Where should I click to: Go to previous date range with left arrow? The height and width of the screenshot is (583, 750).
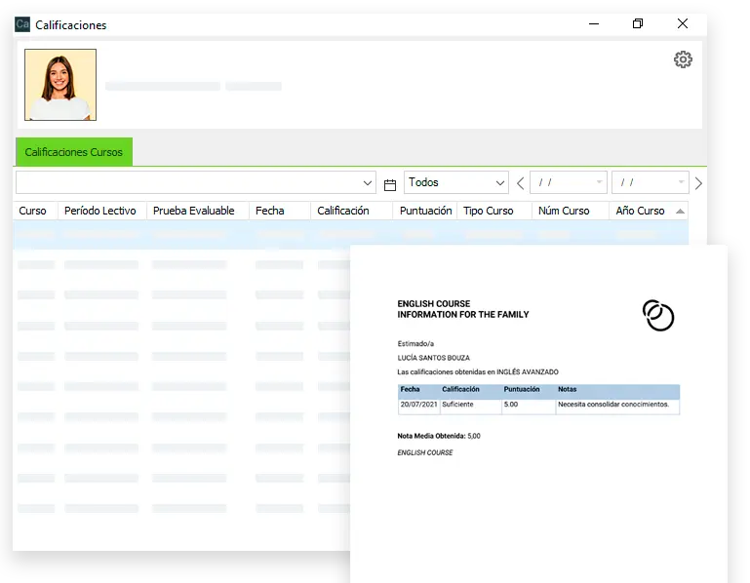(520, 183)
